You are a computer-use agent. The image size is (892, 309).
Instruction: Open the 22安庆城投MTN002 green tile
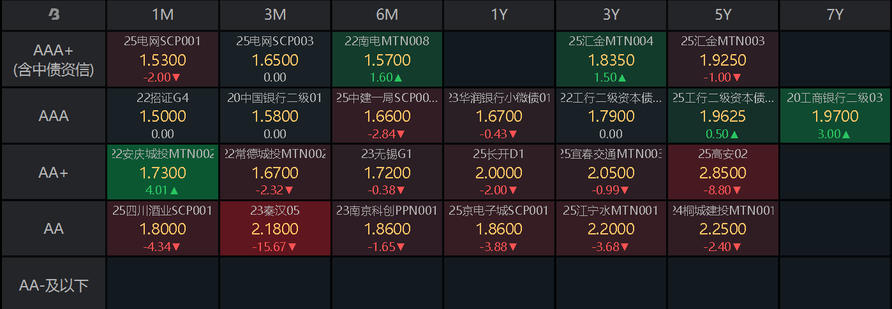[163, 172]
